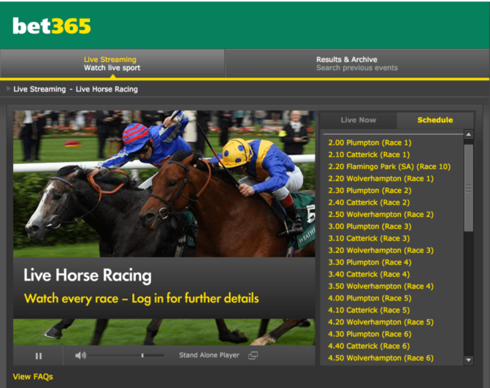Viewport: 490px width, 388px height.
Task: Select 3.40 Catterick (Race 4)
Action: tap(369, 274)
